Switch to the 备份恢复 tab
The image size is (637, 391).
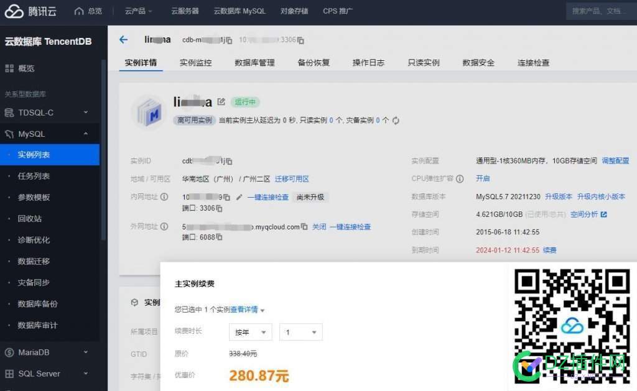[314, 63]
